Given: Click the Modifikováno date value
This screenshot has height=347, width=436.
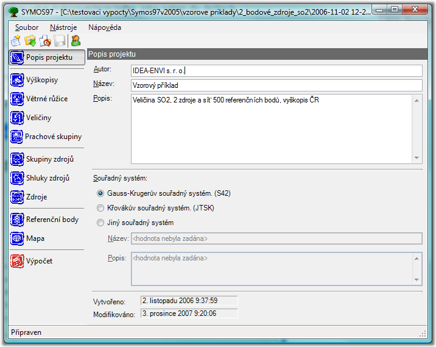Looking at the screenshot, I should (189, 313).
